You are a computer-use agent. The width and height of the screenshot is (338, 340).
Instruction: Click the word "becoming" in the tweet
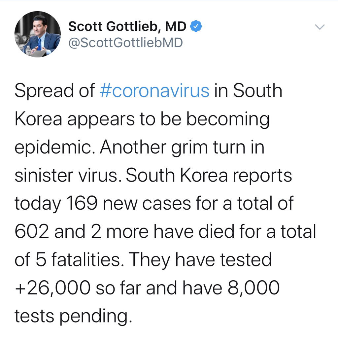(227, 119)
